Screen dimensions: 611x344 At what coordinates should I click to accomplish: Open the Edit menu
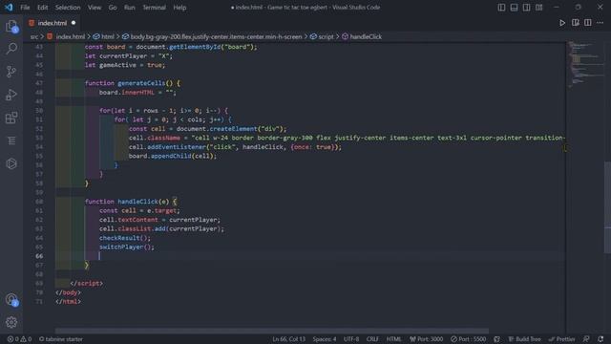click(x=42, y=8)
